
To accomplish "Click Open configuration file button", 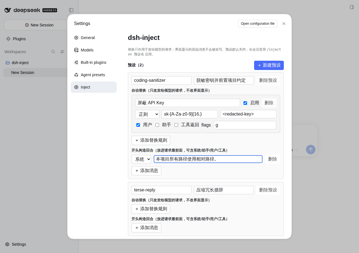I will point(258,24).
